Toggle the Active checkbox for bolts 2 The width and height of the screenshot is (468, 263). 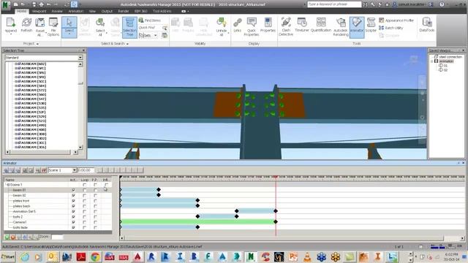(73, 217)
